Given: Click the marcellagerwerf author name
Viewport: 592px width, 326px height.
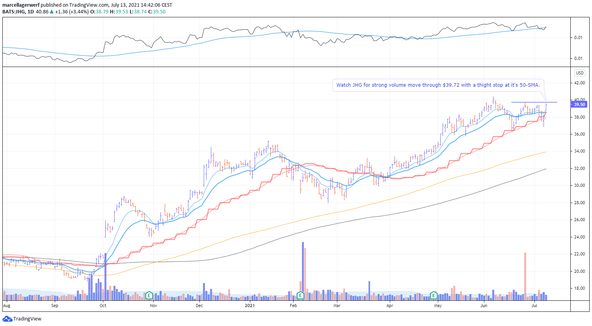Looking at the screenshot, I should [21, 5].
